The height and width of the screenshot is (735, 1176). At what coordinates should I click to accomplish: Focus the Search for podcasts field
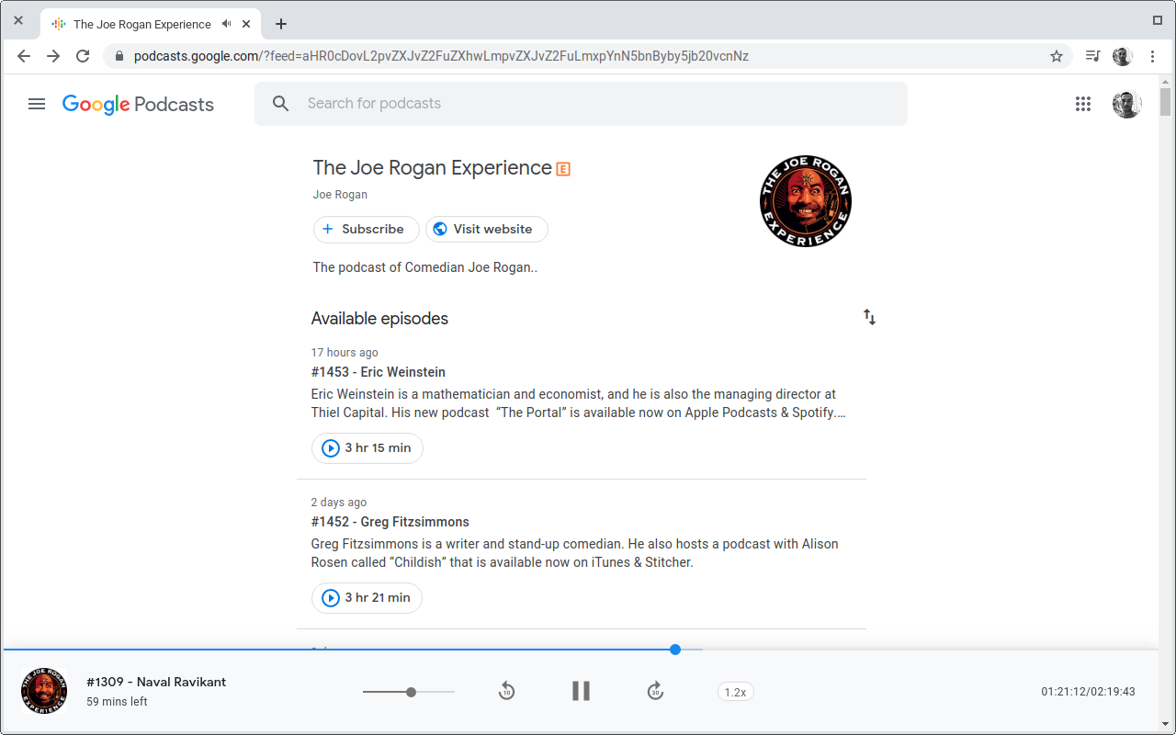point(581,104)
